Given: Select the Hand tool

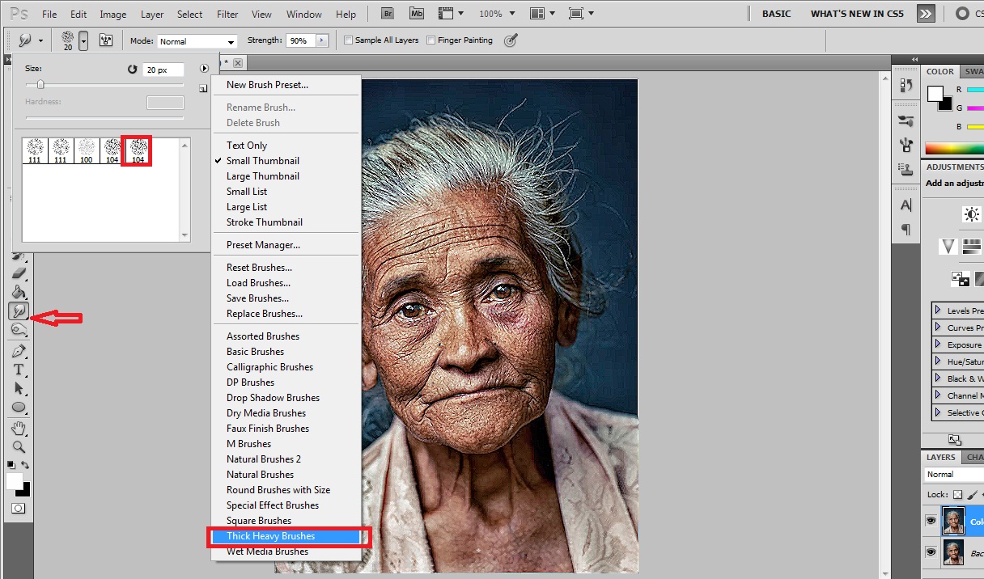Looking at the screenshot, I should pyautogui.click(x=19, y=428).
